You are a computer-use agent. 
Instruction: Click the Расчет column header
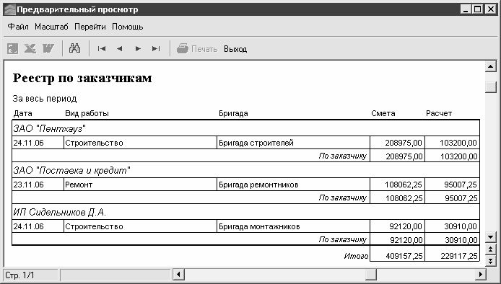pos(439,114)
